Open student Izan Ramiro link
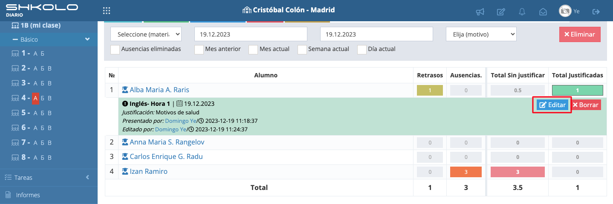Screen dimensions: 613x204 tap(149, 172)
